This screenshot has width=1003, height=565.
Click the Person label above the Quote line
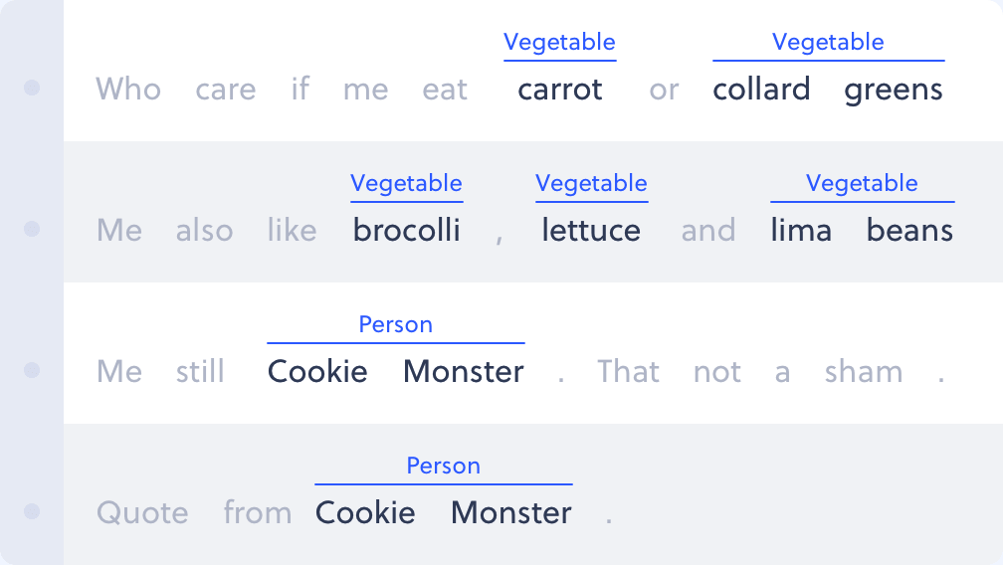click(x=444, y=466)
